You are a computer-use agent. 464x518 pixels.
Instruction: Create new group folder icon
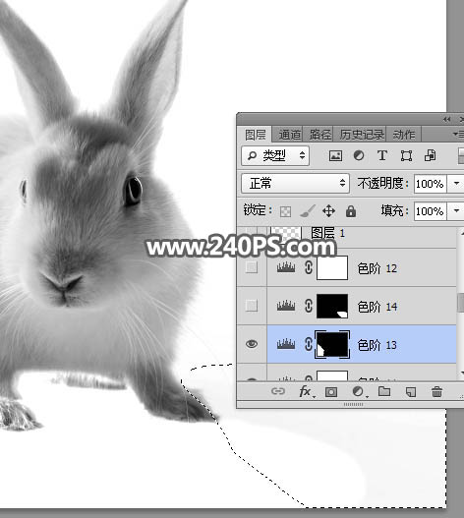[384, 392]
